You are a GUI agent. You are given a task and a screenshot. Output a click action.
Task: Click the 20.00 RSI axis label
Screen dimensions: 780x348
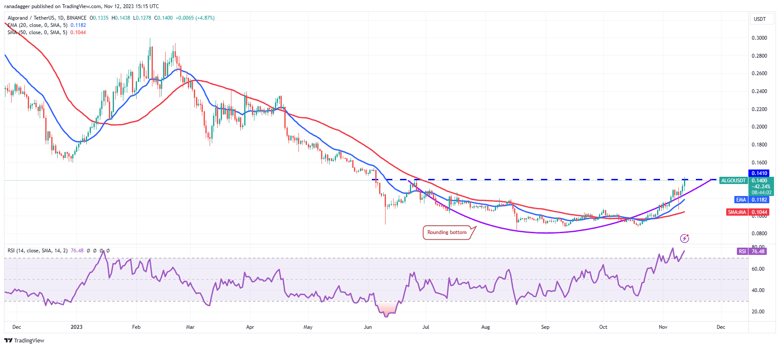pyautogui.click(x=758, y=312)
